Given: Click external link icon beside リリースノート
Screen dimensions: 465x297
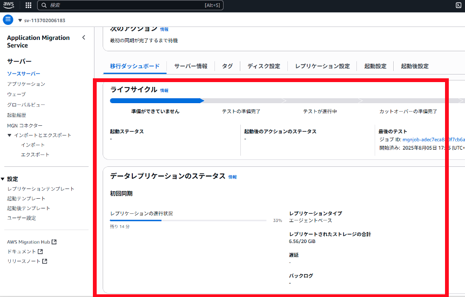Looking at the screenshot, I should pos(45,261).
